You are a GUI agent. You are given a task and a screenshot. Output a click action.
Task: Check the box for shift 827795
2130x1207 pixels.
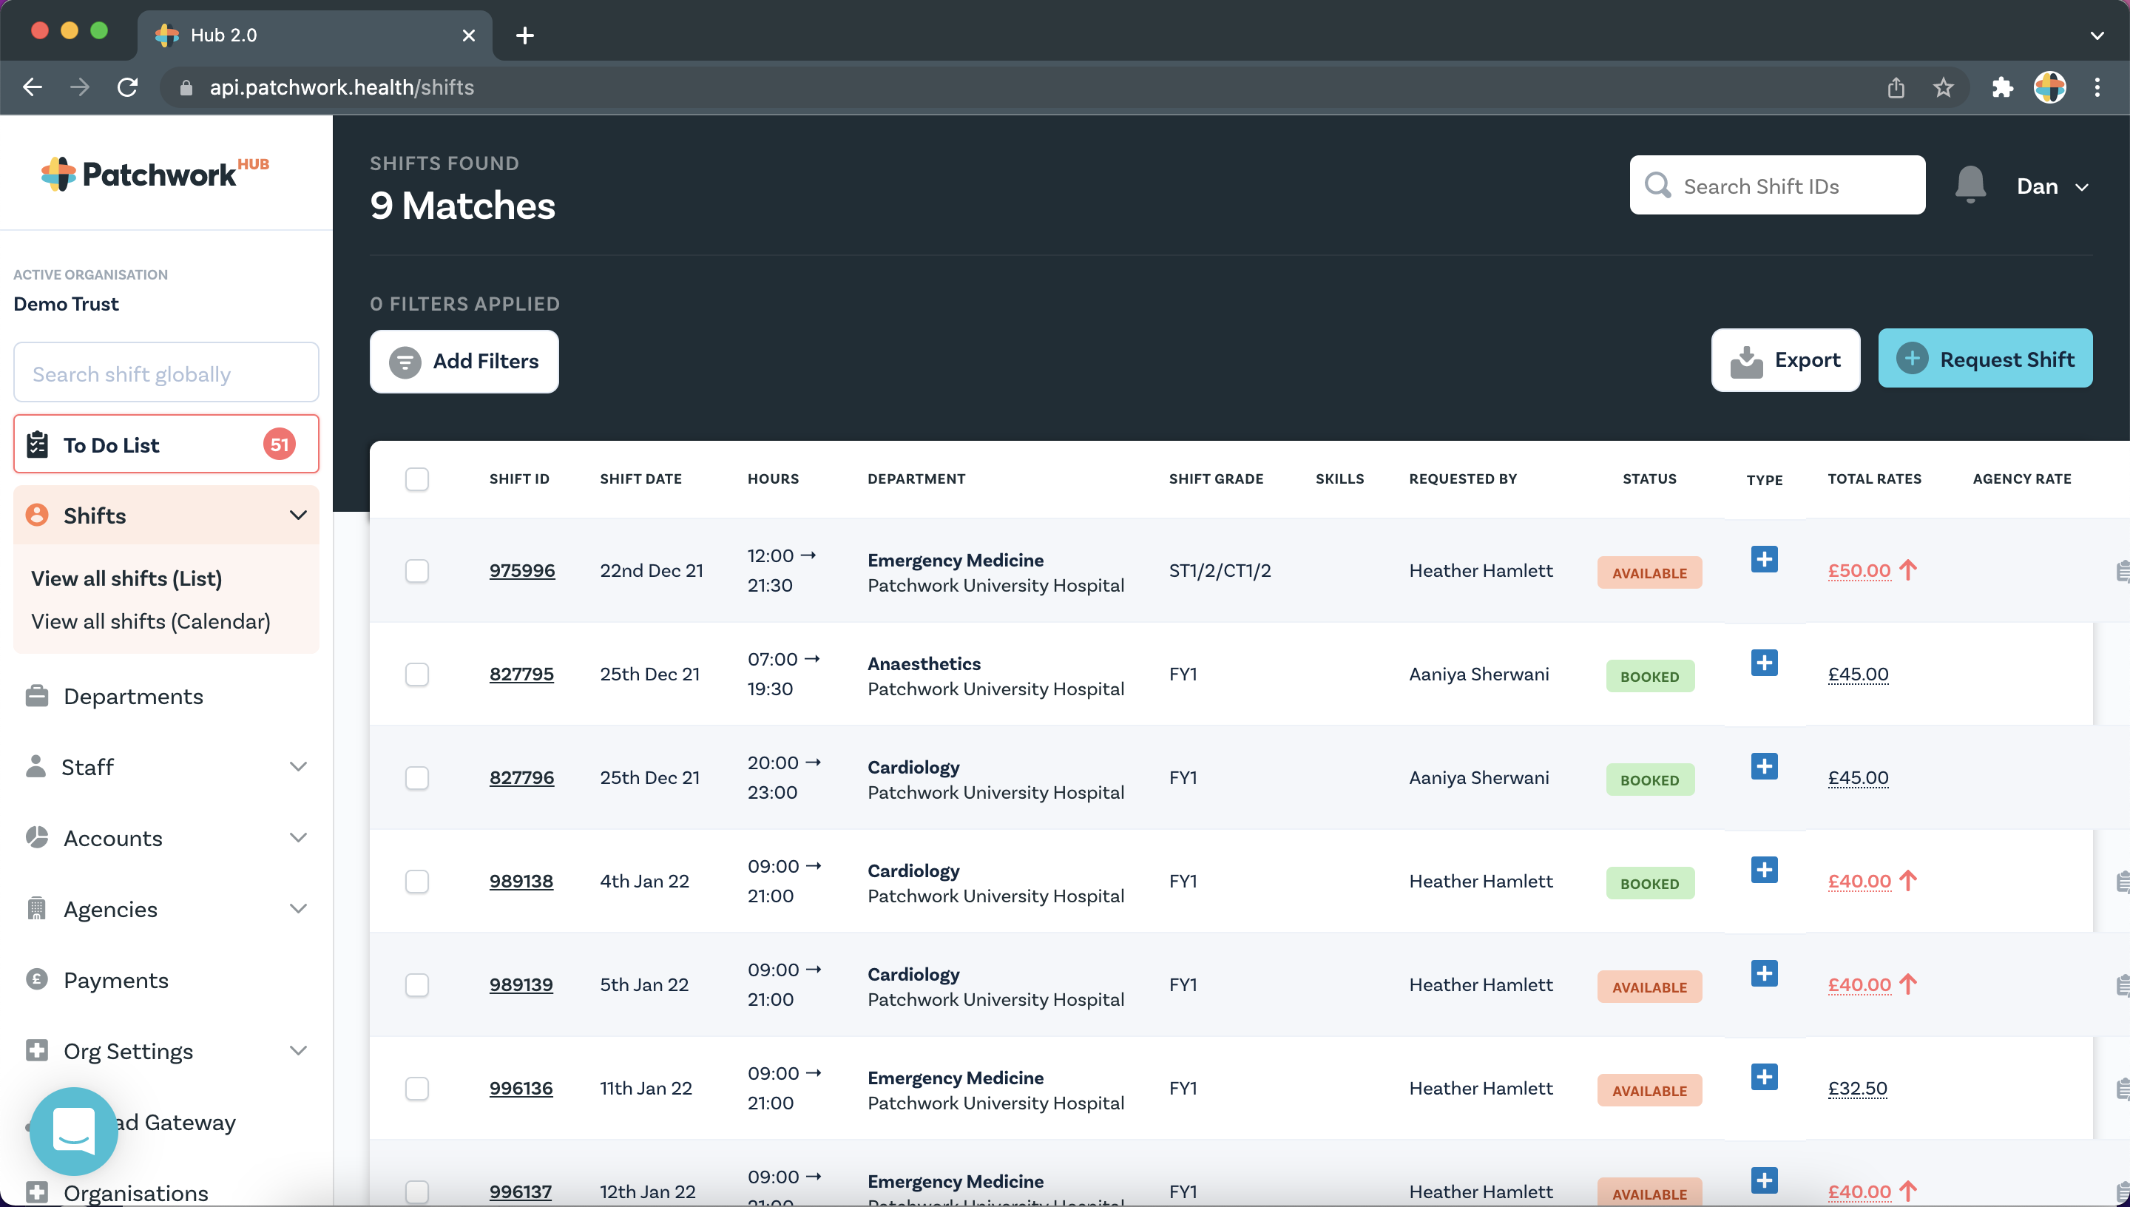[x=417, y=674]
